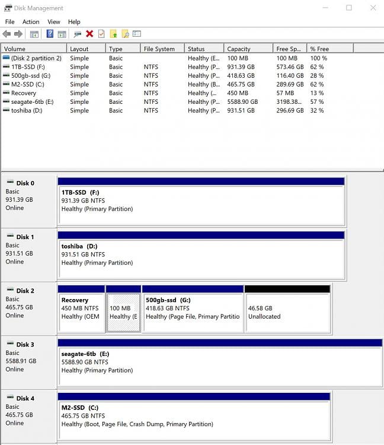Toggle the Show/Hide Action Pane icon

click(62, 34)
